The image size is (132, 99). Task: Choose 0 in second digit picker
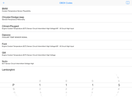[66, 81]
